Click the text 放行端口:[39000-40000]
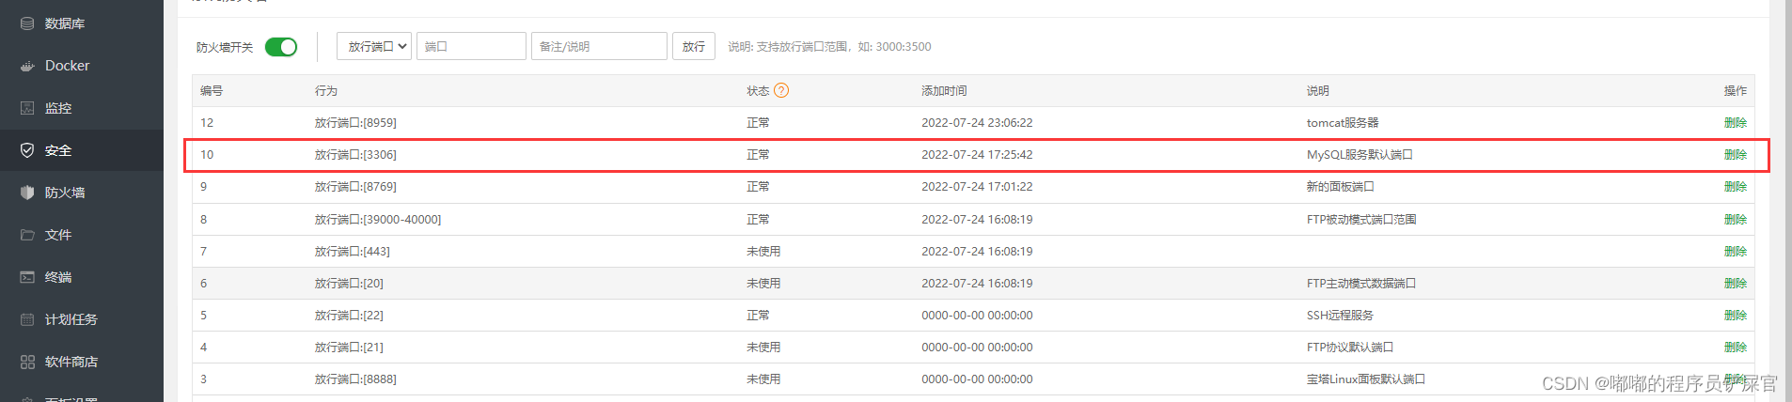This screenshot has height=402, width=1792. (378, 220)
